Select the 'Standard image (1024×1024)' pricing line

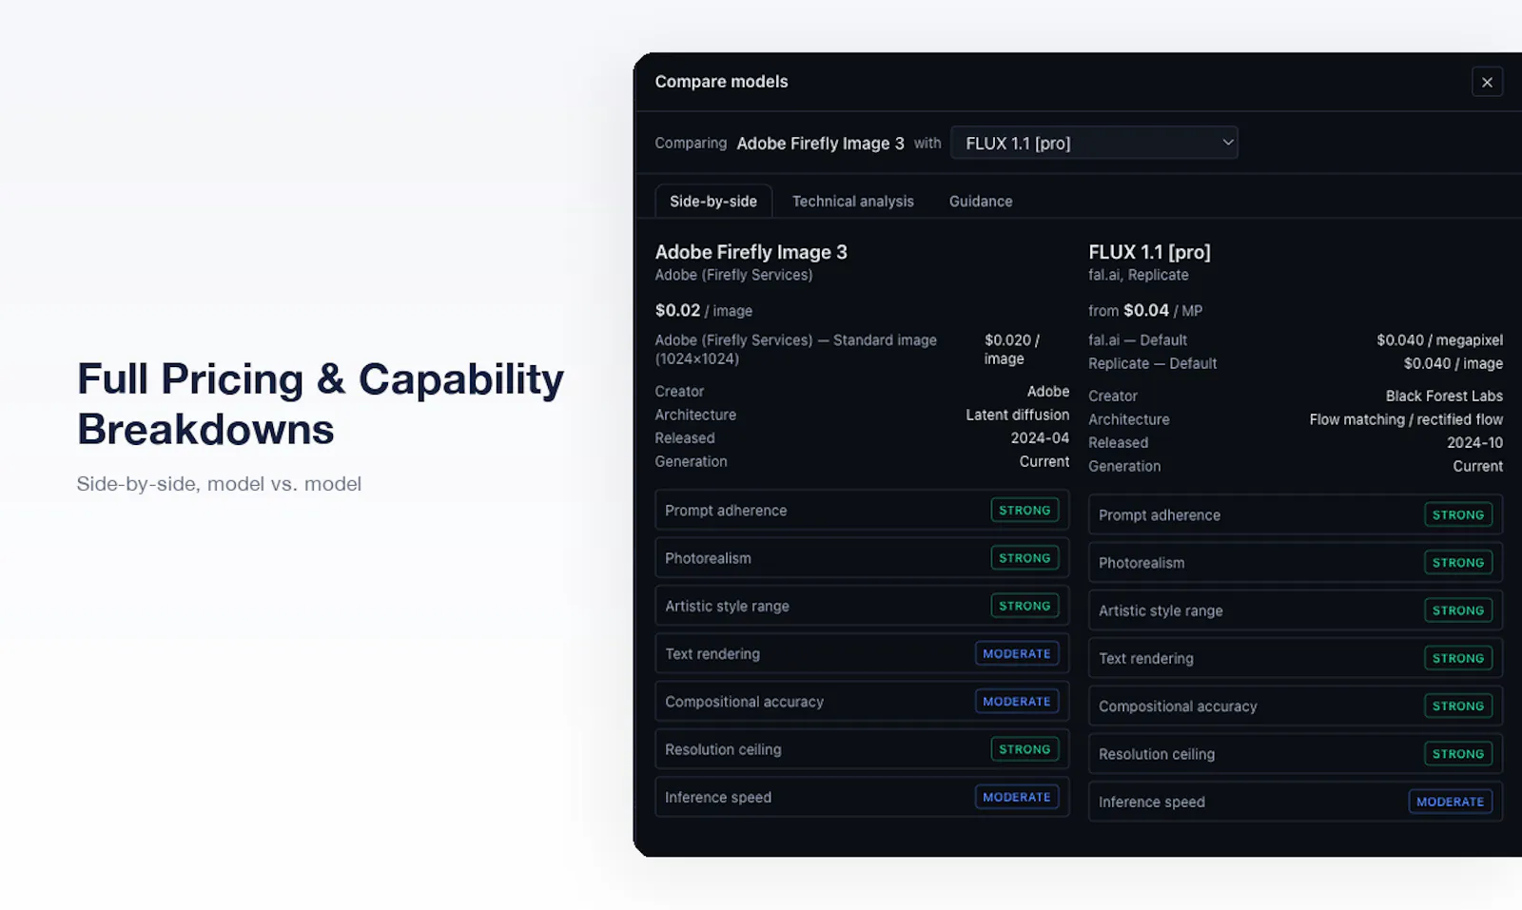(796, 349)
